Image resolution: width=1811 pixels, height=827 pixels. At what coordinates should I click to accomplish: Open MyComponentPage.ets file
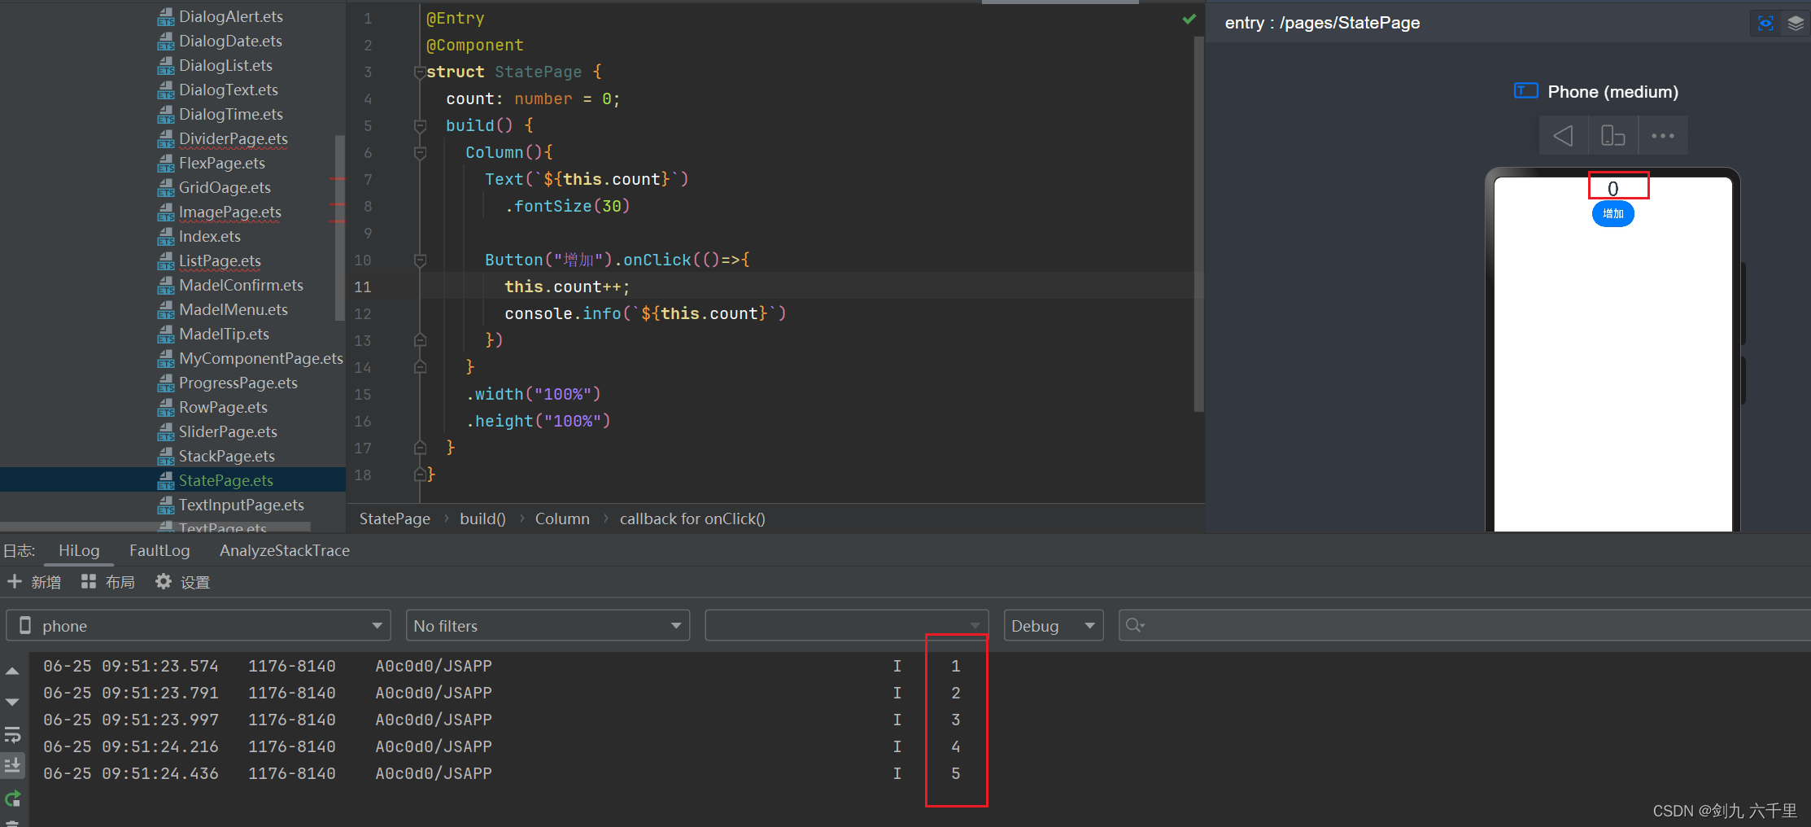pyautogui.click(x=261, y=358)
